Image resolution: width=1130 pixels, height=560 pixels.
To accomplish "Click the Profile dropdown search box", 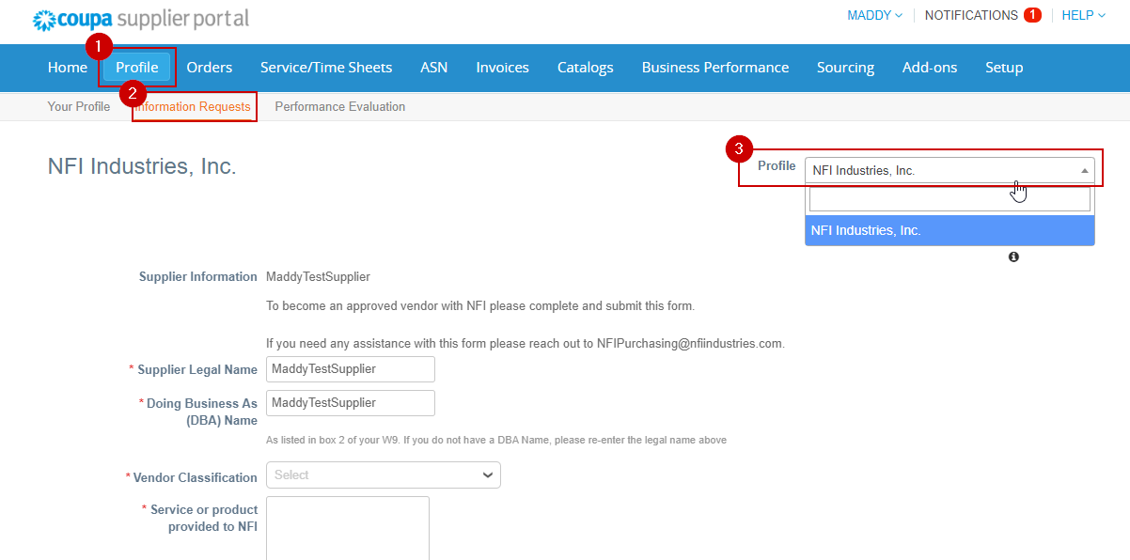I will pos(950,198).
